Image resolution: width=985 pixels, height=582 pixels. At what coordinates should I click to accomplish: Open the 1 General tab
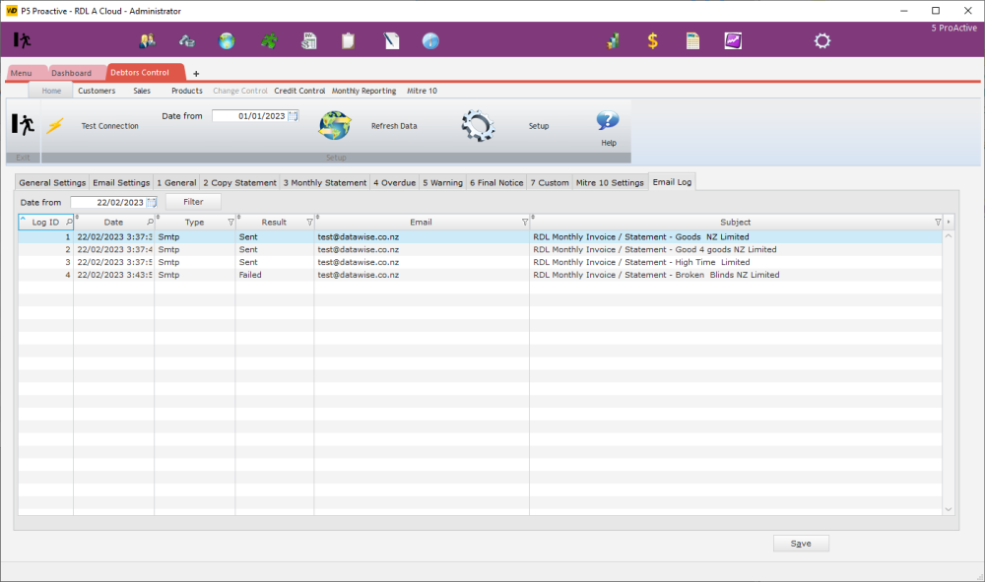click(176, 183)
